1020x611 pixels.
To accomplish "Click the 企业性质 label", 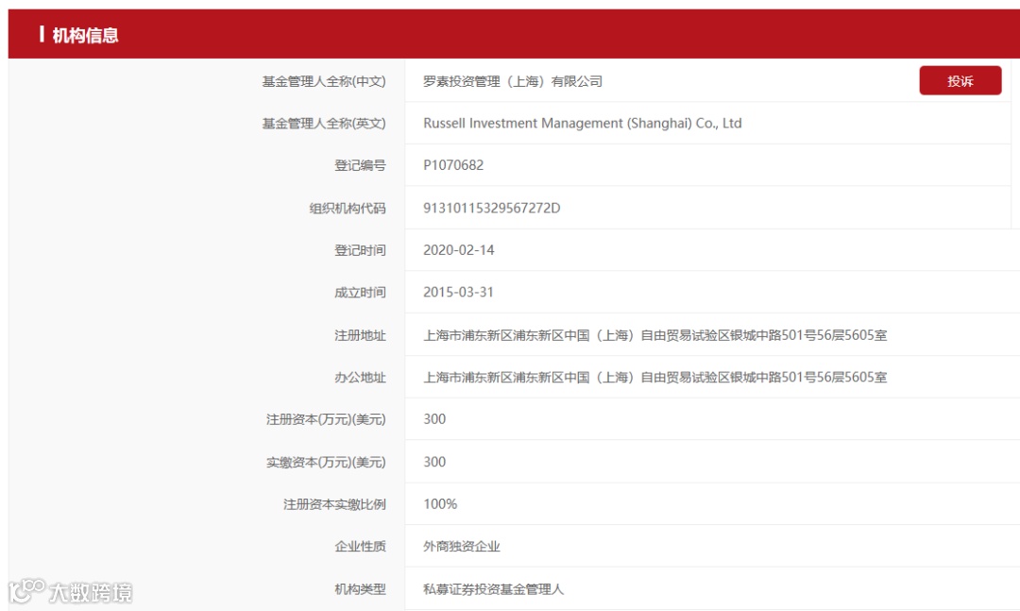I will [361, 547].
